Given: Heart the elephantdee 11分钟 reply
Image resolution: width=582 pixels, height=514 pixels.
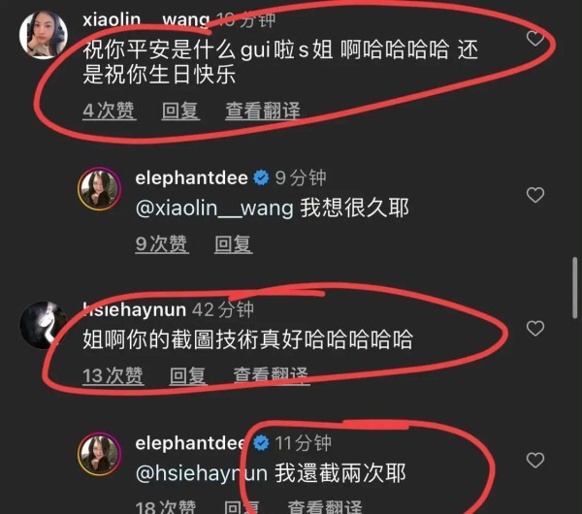Looking at the screenshot, I should point(534,461).
